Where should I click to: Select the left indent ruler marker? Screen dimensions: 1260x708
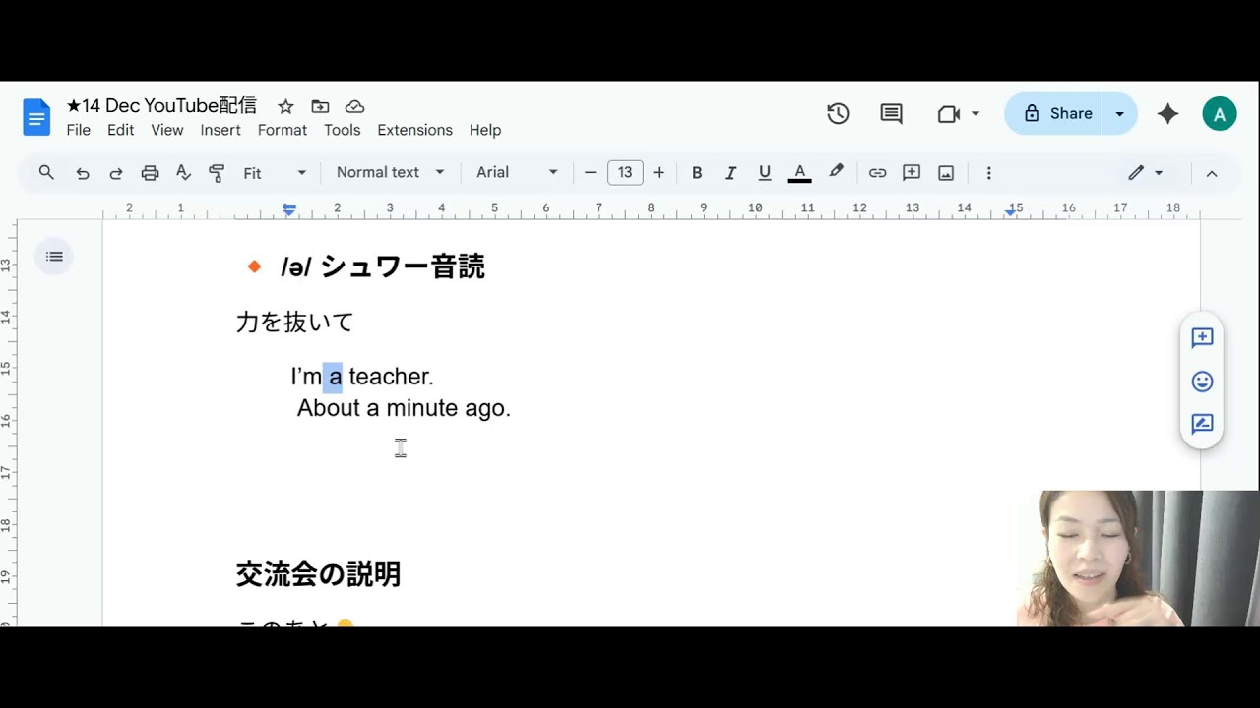point(289,211)
